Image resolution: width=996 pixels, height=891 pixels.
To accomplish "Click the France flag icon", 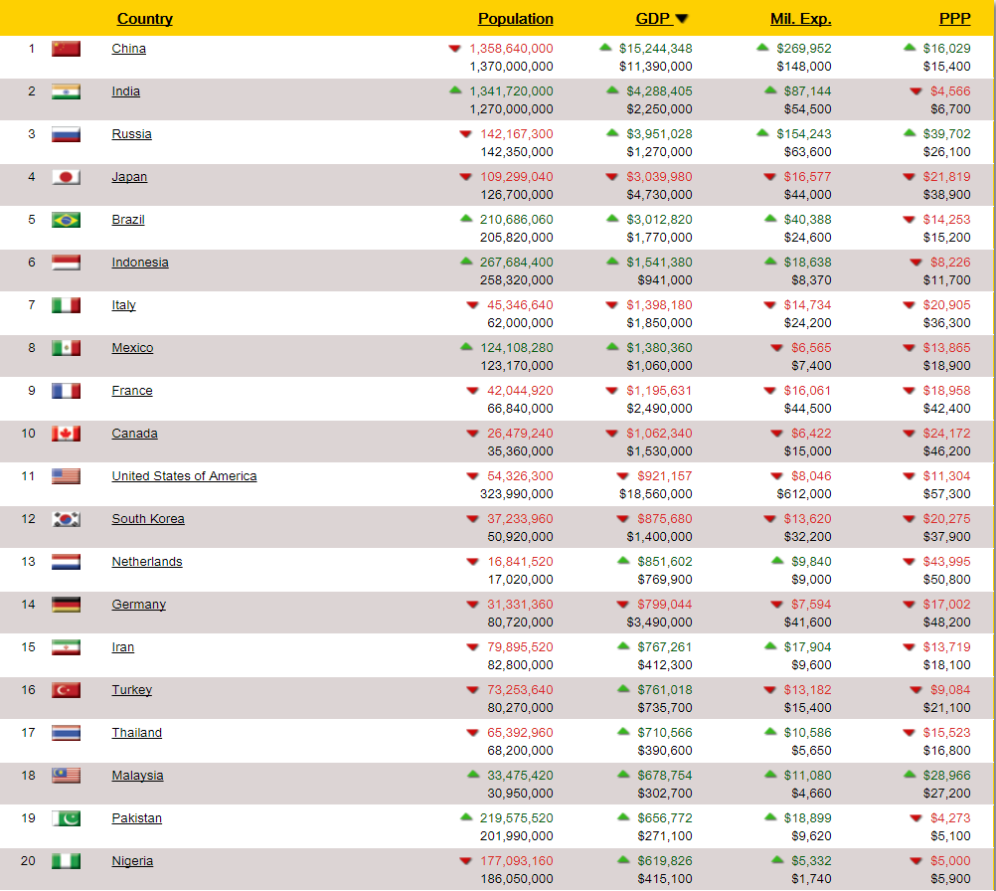I will pyautogui.click(x=66, y=390).
